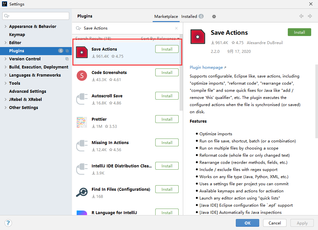Click project-level icon beside Plugins row
This screenshot has width=318, height=230.
point(67,51)
